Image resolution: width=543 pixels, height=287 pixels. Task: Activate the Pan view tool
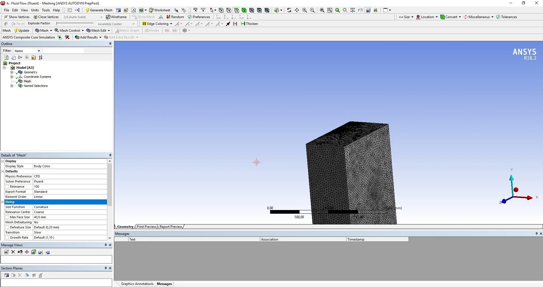tap(297, 10)
